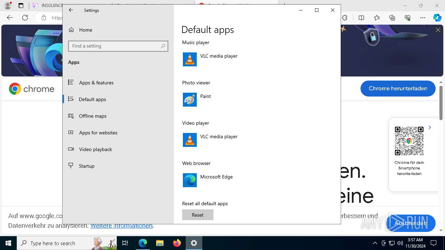This screenshot has height=250, width=445.
Task: Click the Video playback camera icon
Action: pyautogui.click(x=71, y=149)
